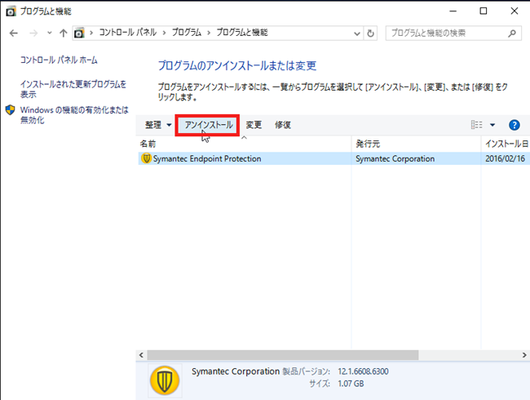Viewport: 530px width, 400px height.
Task: Go back with the left arrow button
Action: coord(14,33)
